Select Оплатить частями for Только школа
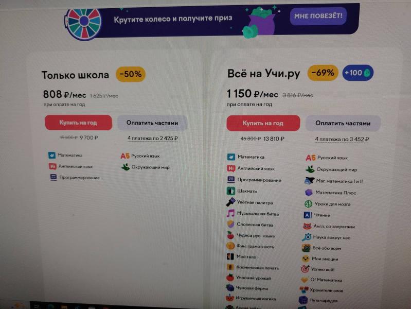The width and height of the screenshot is (411, 309). (152, 123)
